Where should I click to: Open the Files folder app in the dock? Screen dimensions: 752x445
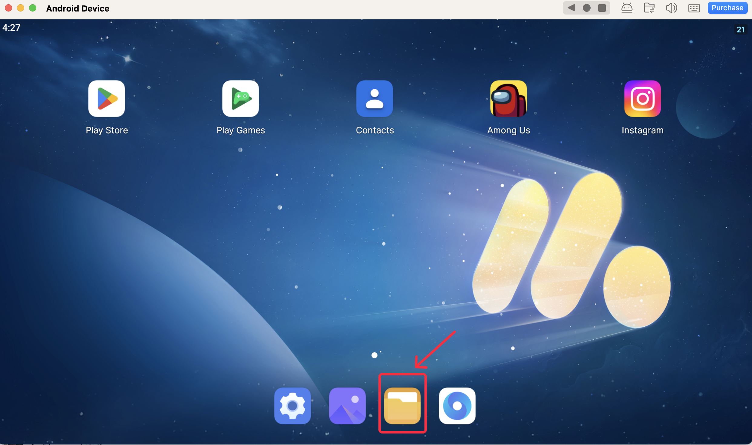(402, 406)
